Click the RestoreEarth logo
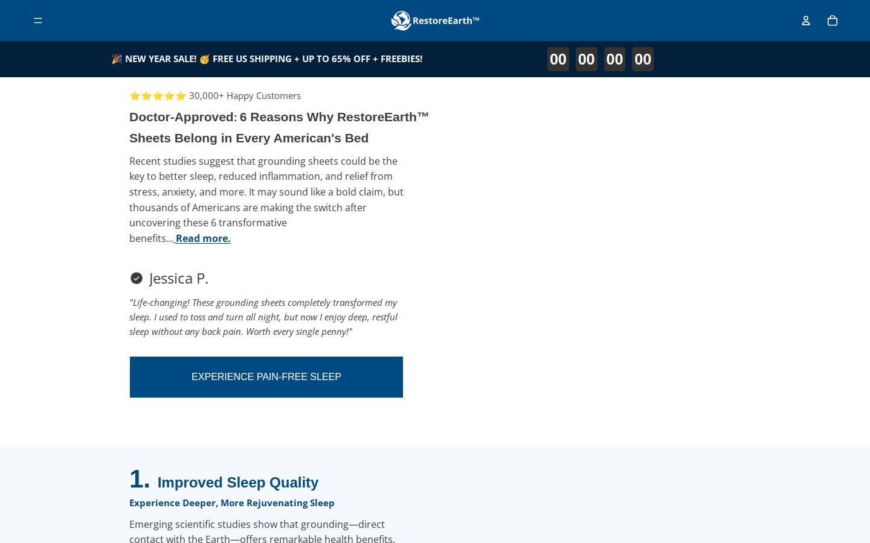Screen dimensions: 870x543 435,21
